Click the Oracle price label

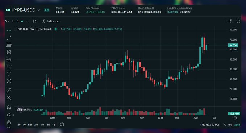(74, 8)
